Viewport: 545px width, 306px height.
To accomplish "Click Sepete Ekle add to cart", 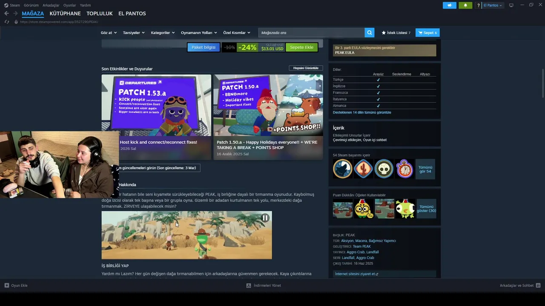I will [301, 47].
